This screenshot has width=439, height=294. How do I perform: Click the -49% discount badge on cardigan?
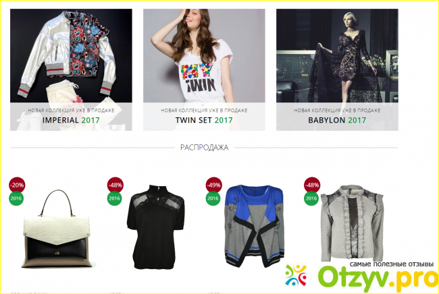213,185
